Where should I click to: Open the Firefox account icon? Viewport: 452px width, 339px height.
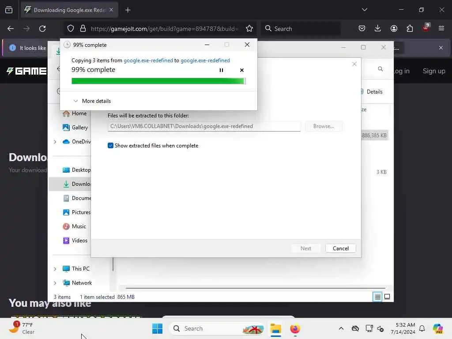394,29
